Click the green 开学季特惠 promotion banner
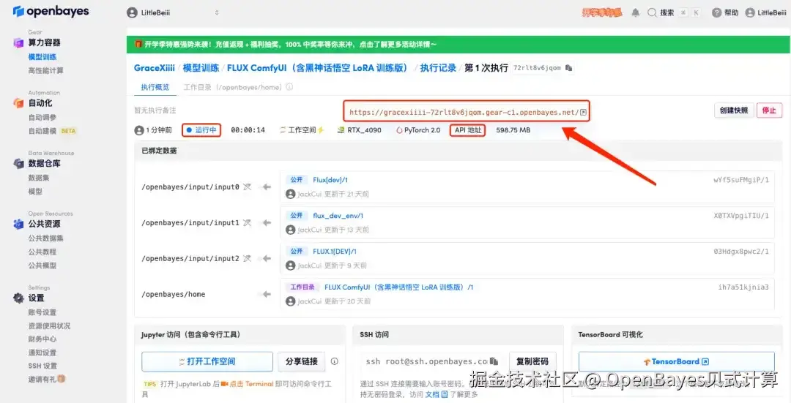 click(458, 45)
